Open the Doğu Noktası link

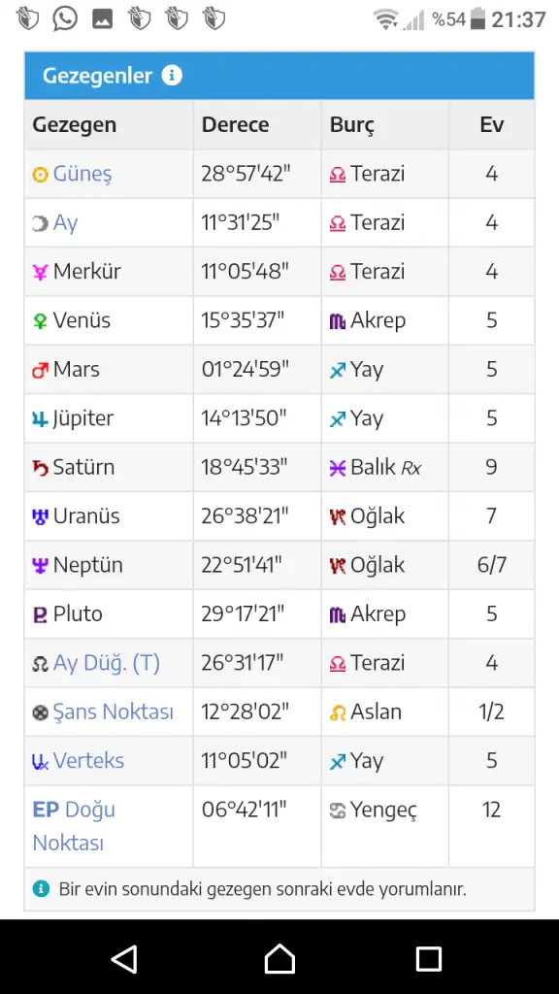pos(74,826)
